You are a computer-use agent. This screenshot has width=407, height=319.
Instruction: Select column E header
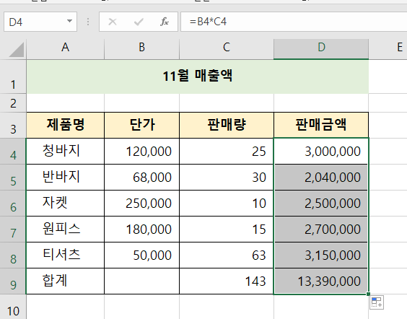[388, 49]
